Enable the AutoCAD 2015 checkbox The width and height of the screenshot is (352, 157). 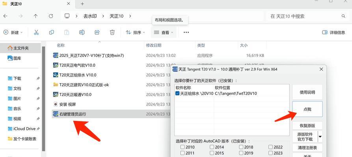[x=212, y=153]
